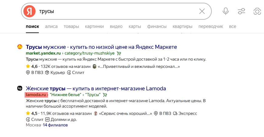Open 'Женские трусы' Lamoda result title
This screenshot has width=264, height=137.
click(96, 89)
